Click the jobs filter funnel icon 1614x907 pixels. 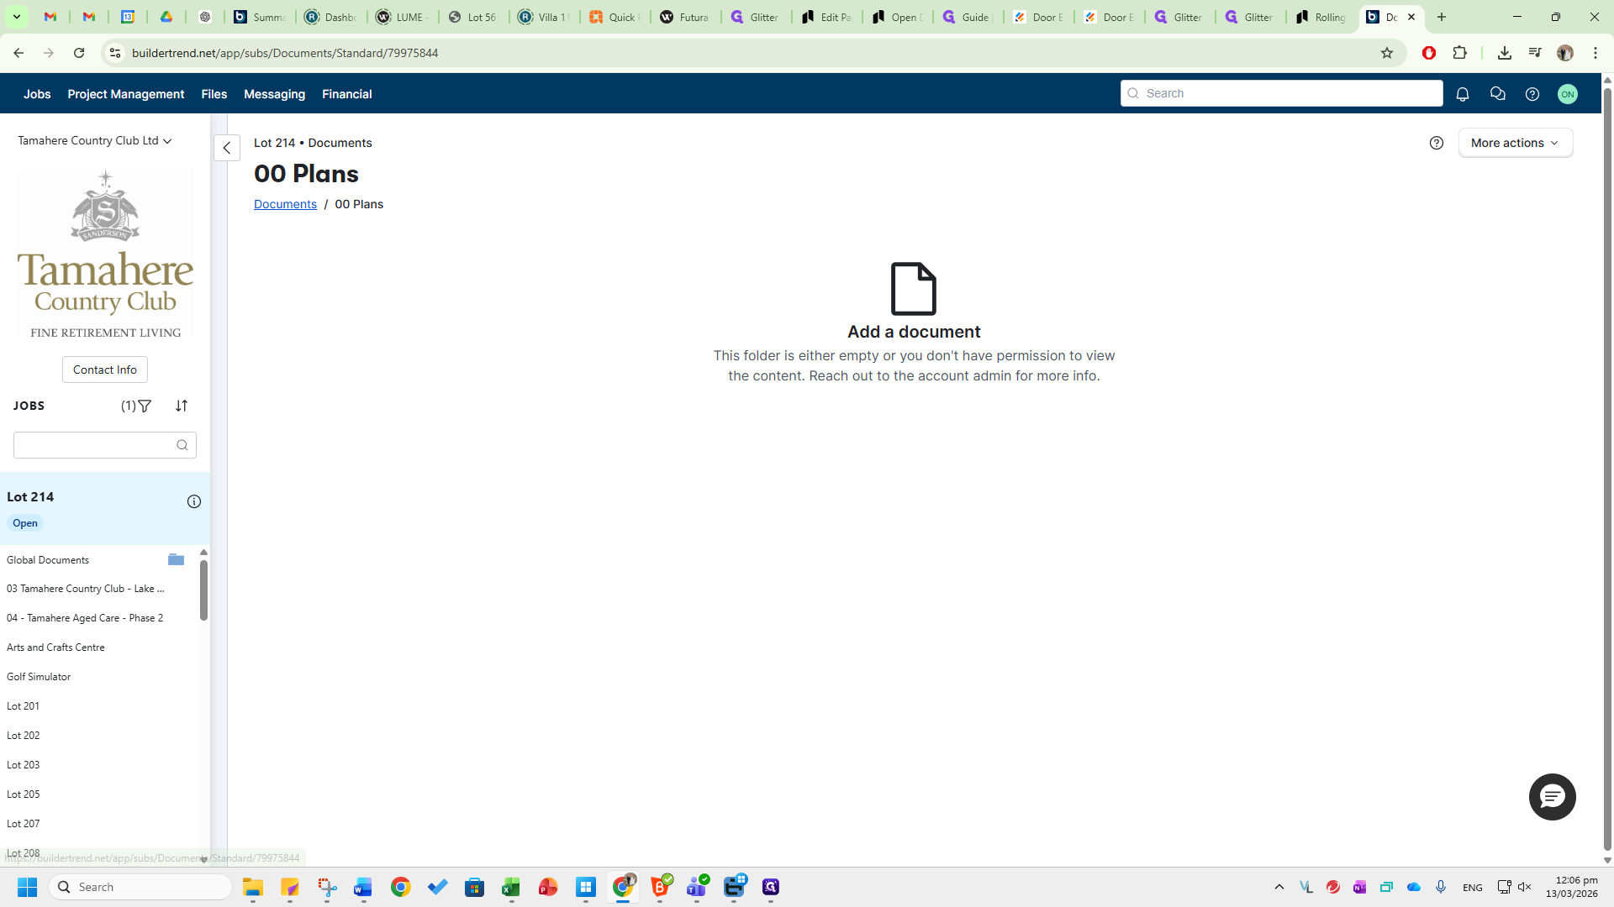pyautogui.click(x=145, y=406)
